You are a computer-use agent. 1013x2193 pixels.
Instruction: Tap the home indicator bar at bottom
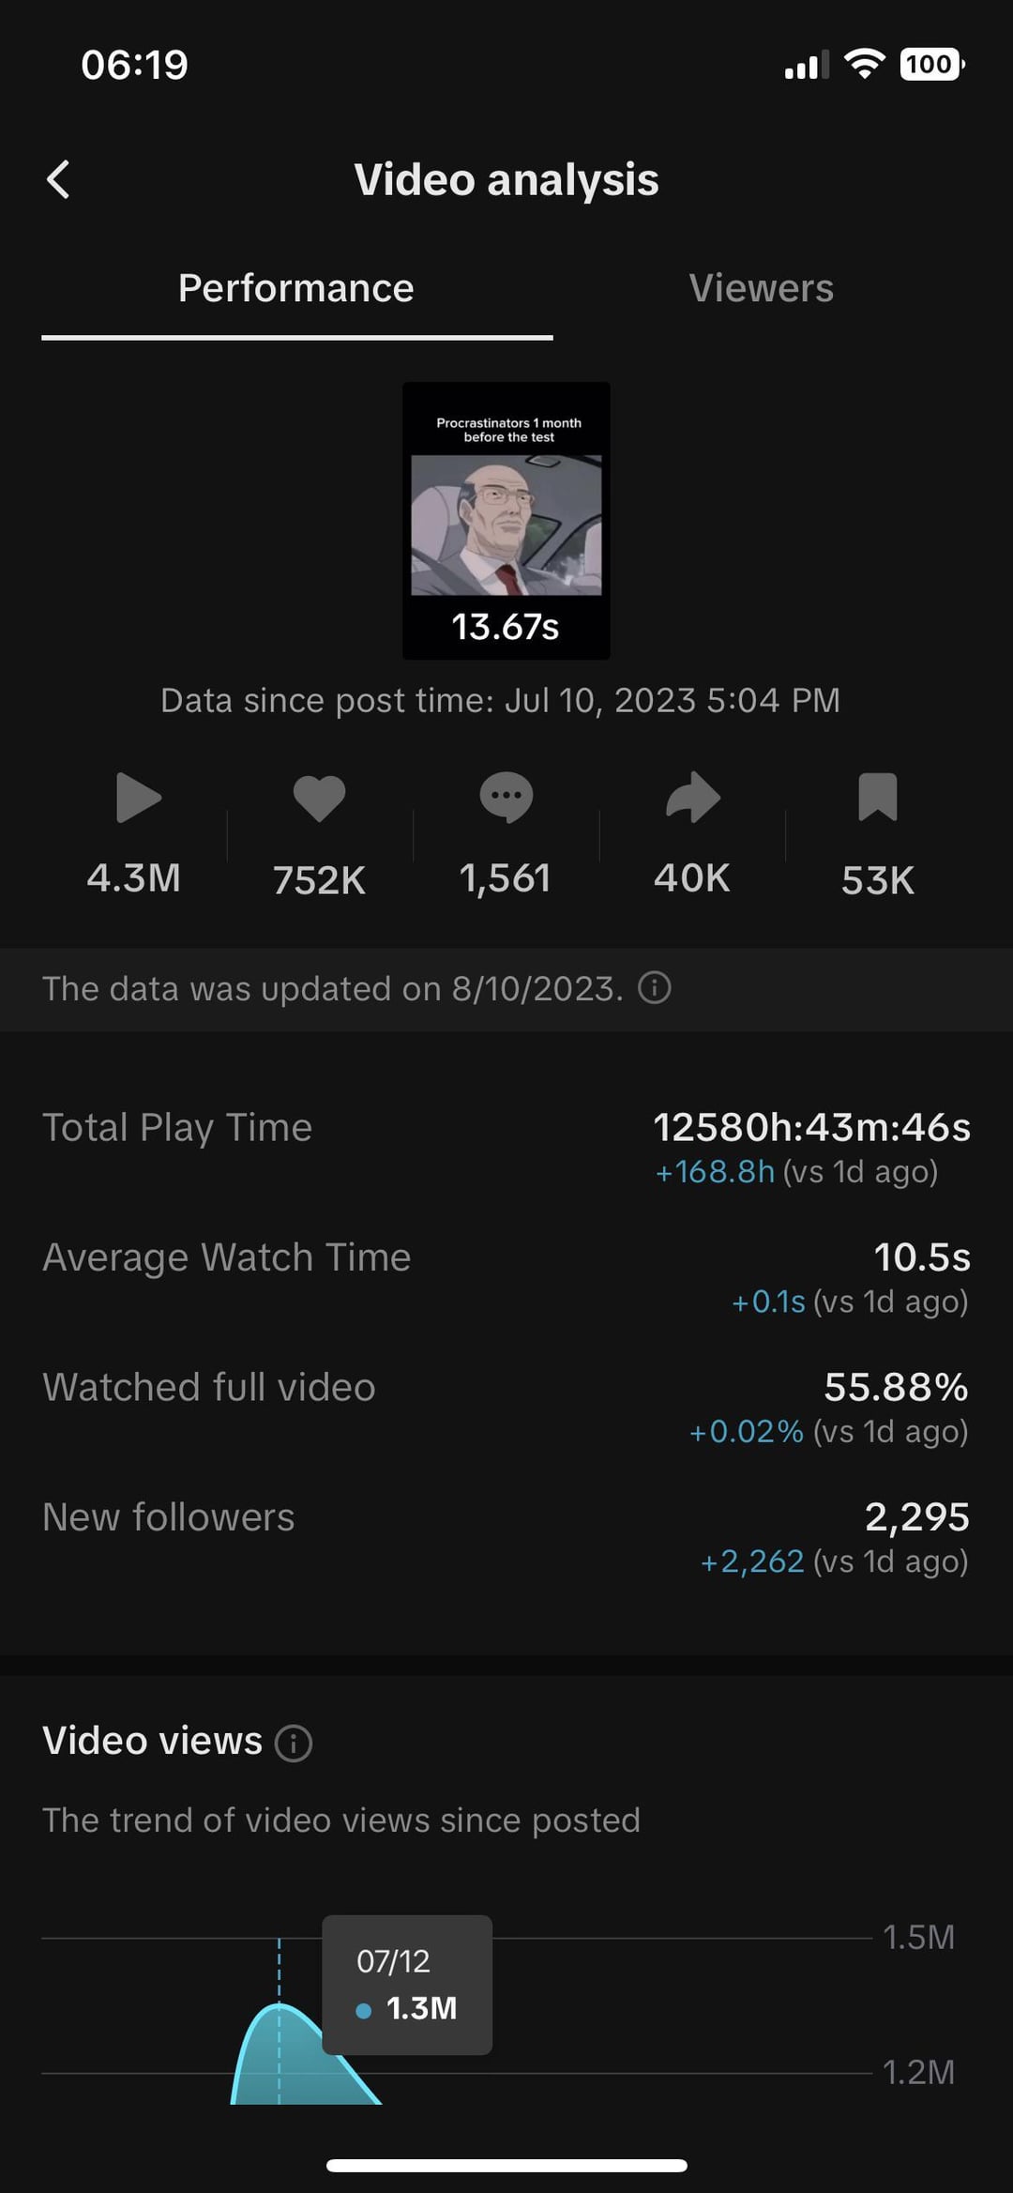click(506, 2166)
